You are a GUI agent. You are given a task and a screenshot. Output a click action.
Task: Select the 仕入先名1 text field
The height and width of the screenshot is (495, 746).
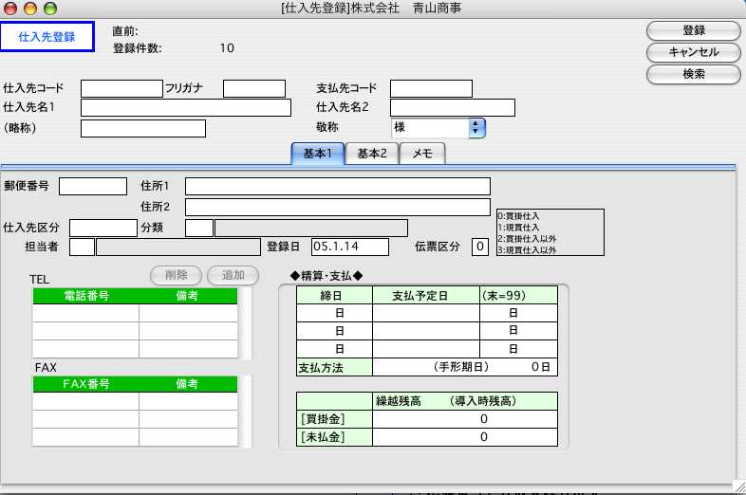185,107
